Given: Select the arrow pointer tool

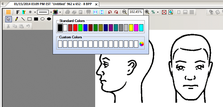Looking at the screenshot, I should 8,19.
